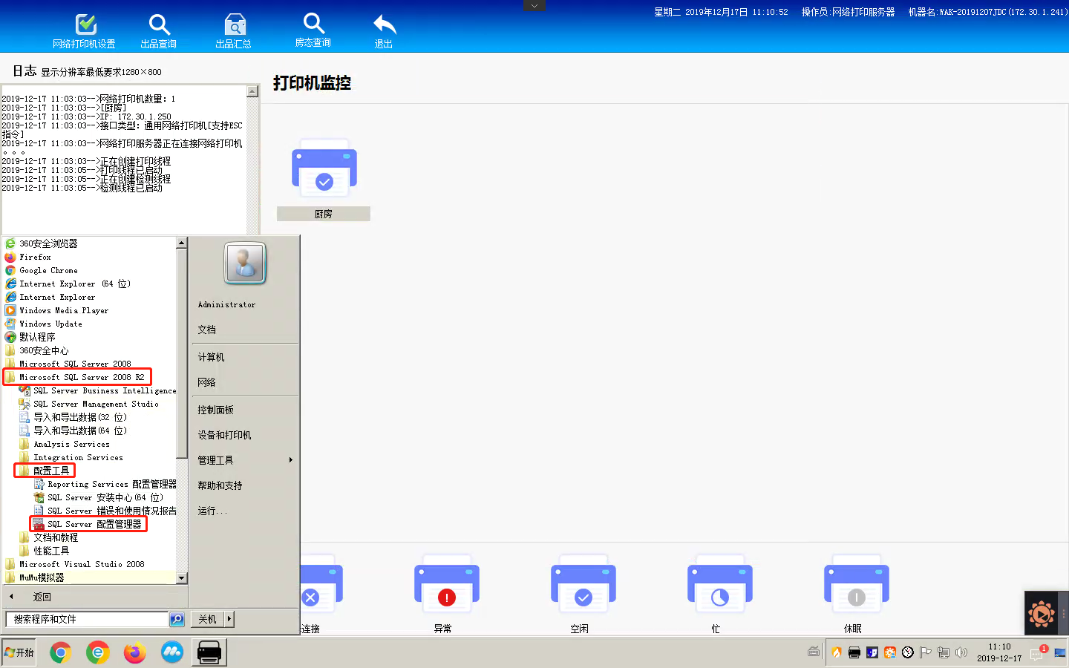Open 文档 link in start menu
Viewport: 1069px width, 668px height.
coord(206,330)
